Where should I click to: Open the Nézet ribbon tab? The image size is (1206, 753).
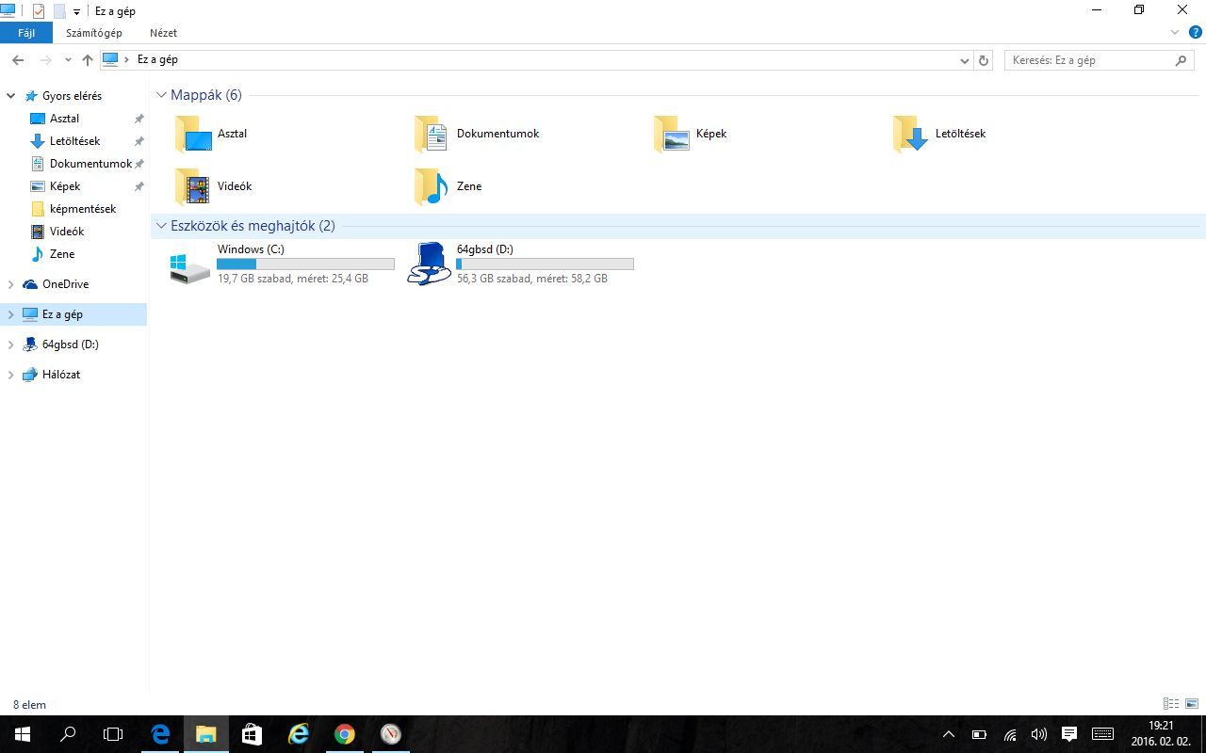click(163, 32)
